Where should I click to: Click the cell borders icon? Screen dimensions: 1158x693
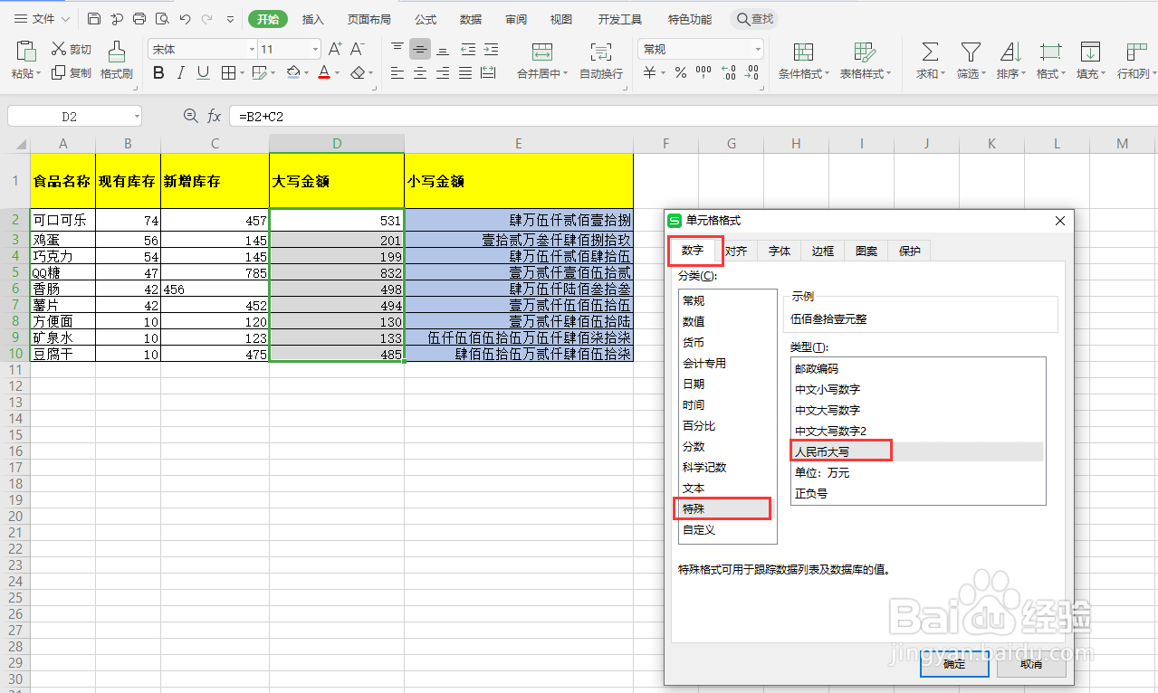tap(228, 73)
